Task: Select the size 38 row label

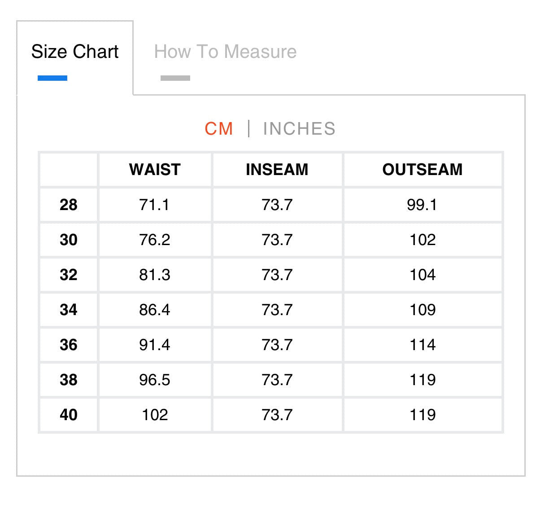Action: click(69, 380)
